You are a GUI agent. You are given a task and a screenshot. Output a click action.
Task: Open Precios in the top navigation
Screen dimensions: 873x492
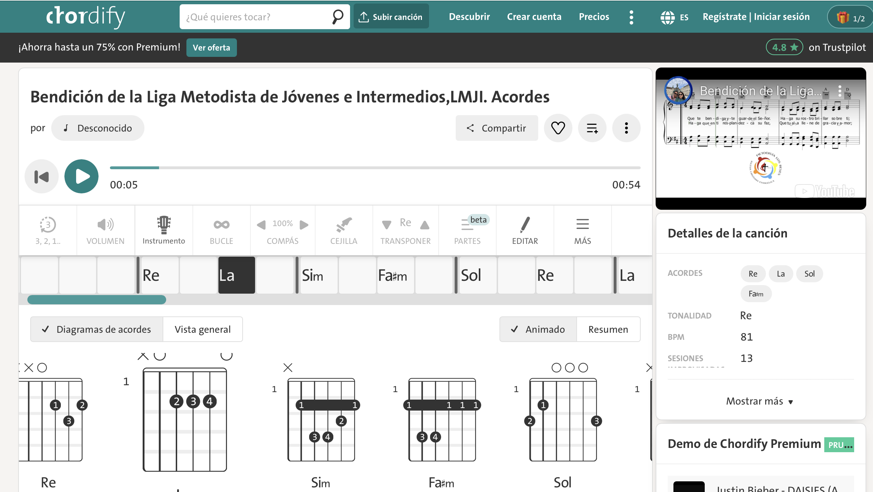[594, 17]
